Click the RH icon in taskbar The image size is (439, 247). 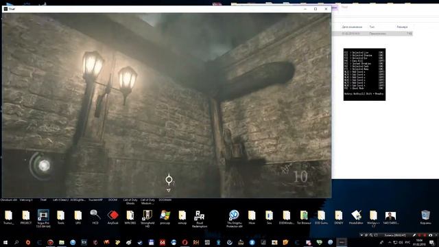tap(196, 242)
